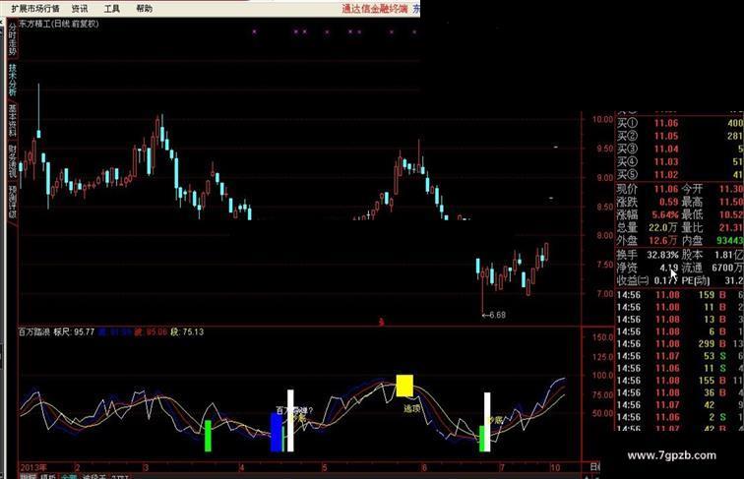Click the 现价 11.06 value
744x479 pixels.
(666, 189)
